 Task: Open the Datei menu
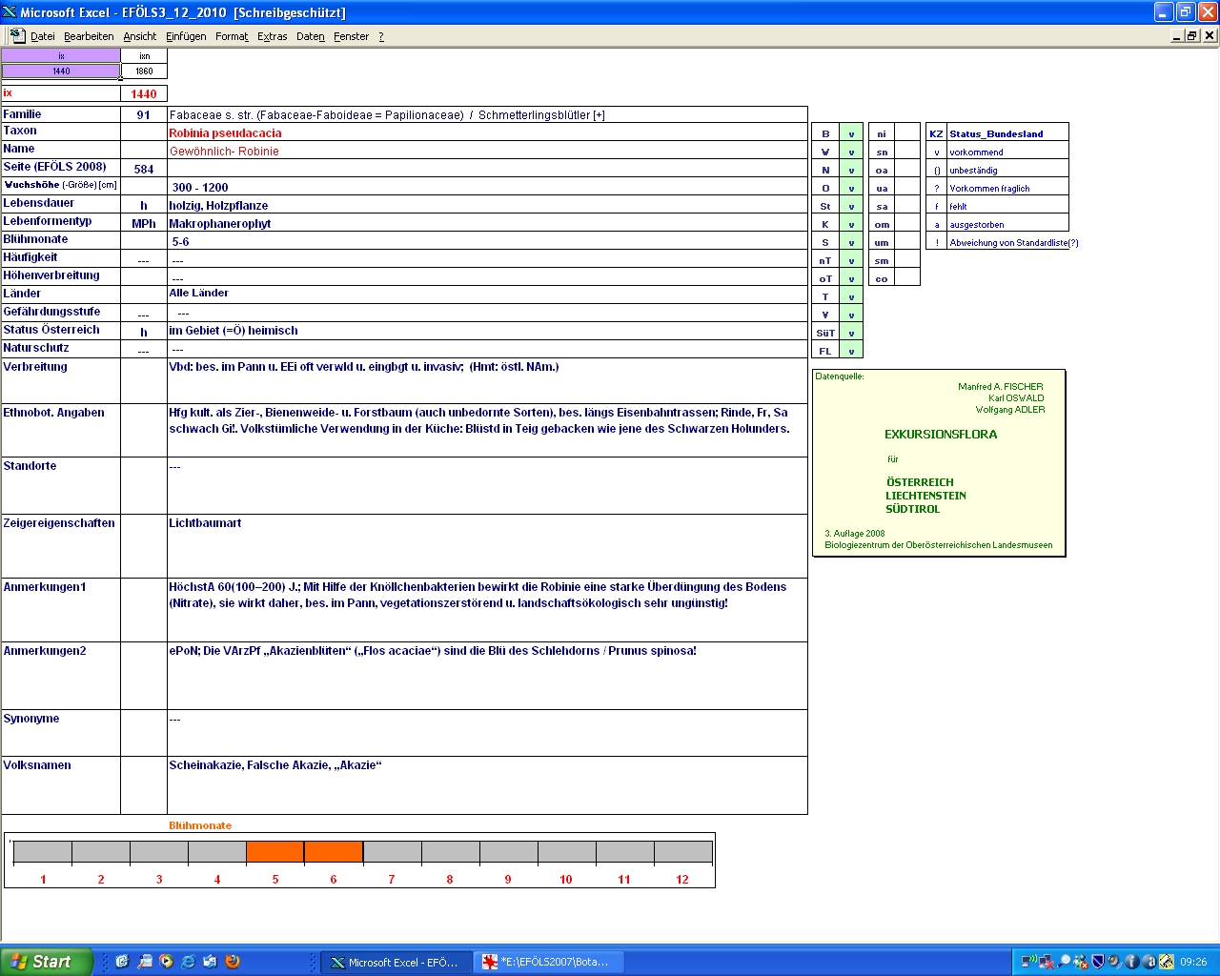point(42,36)
